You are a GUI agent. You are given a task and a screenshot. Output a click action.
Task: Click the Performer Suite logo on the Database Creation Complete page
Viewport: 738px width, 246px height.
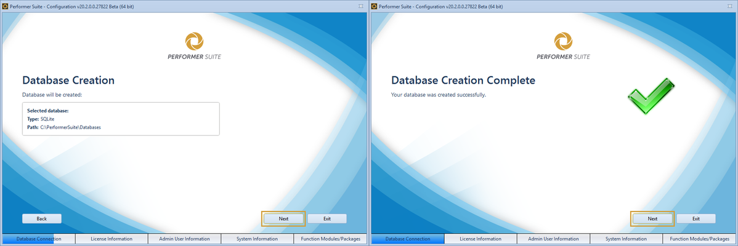564,46
